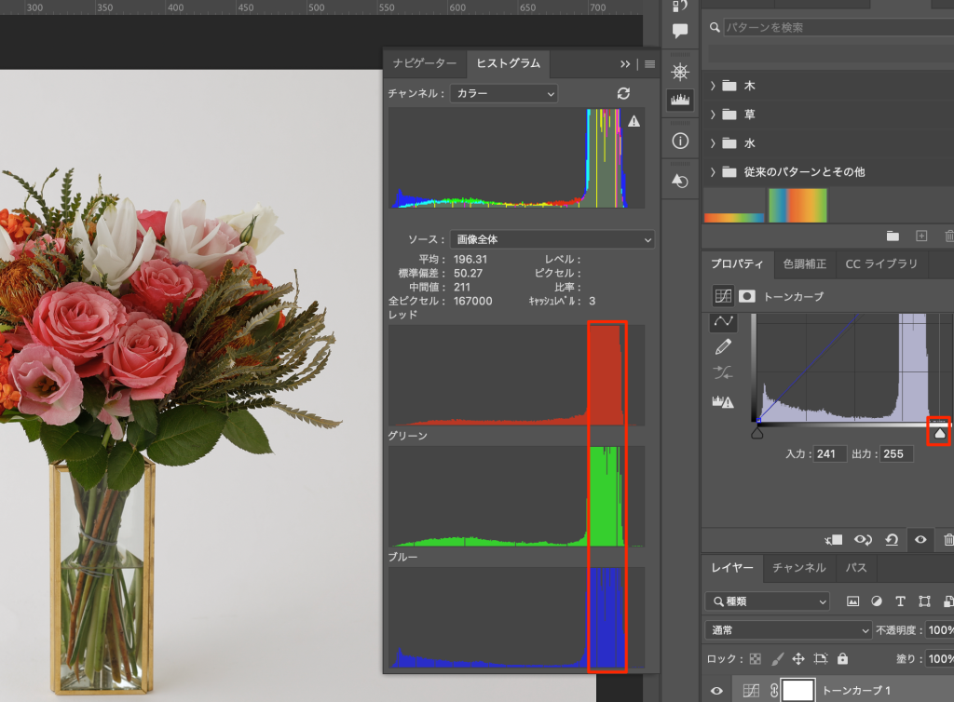Open the チャンネル channel dropdown in histogram
Screen dimensions: 954x702
pos(503,93)
